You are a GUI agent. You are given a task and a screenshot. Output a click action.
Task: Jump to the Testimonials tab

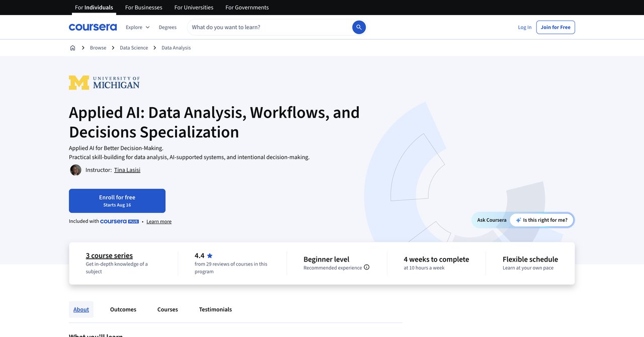215,309
